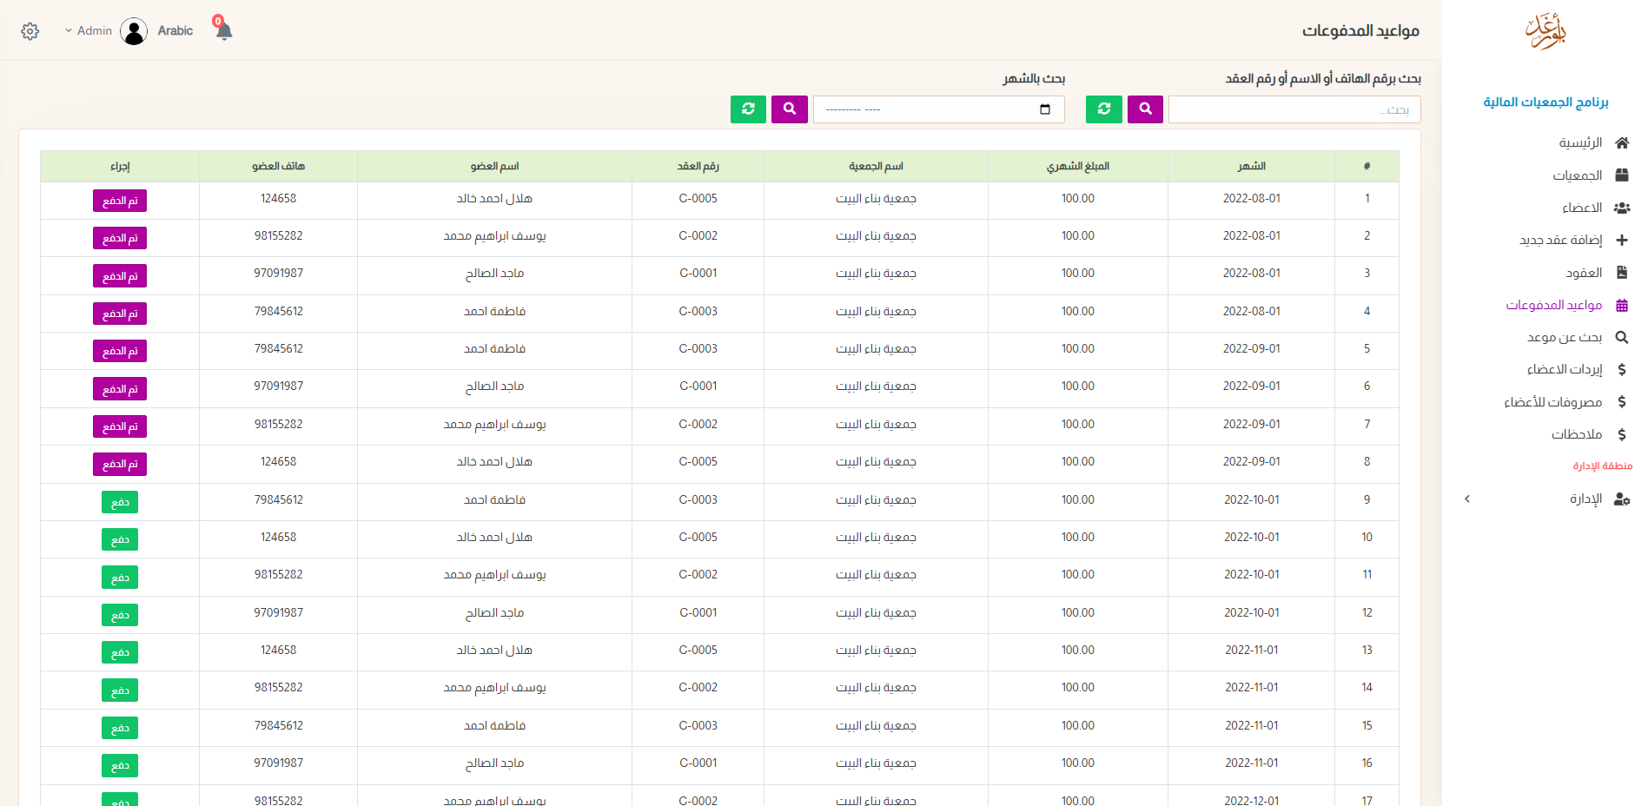
Task: Open الاعضاء members page in sidebar
Action: pos(1581,208)
